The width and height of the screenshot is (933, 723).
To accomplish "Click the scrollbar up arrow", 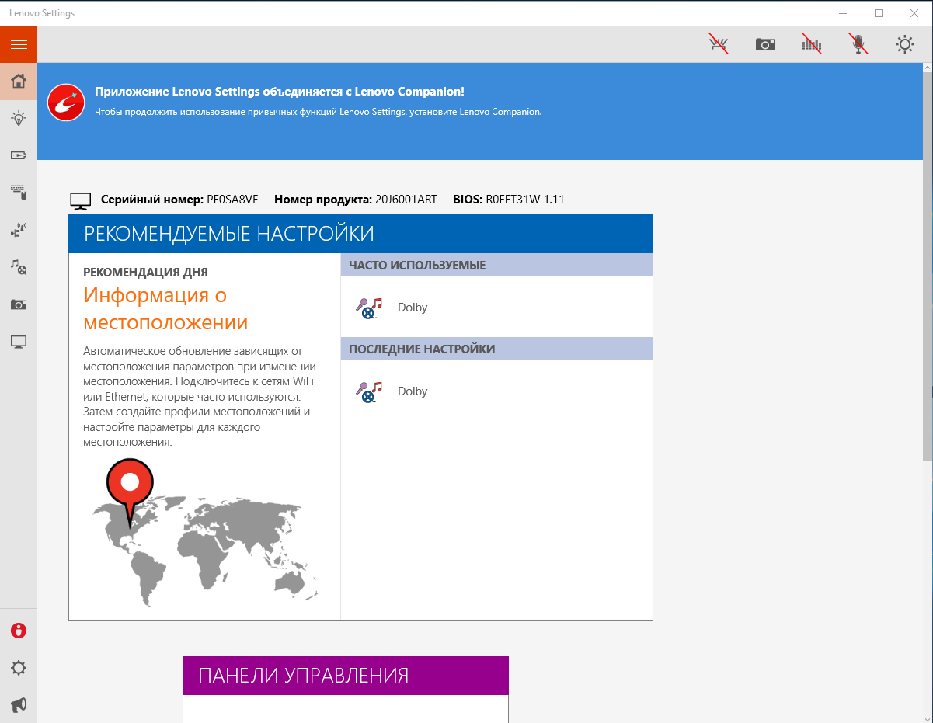I will click(x=928, y=69).
